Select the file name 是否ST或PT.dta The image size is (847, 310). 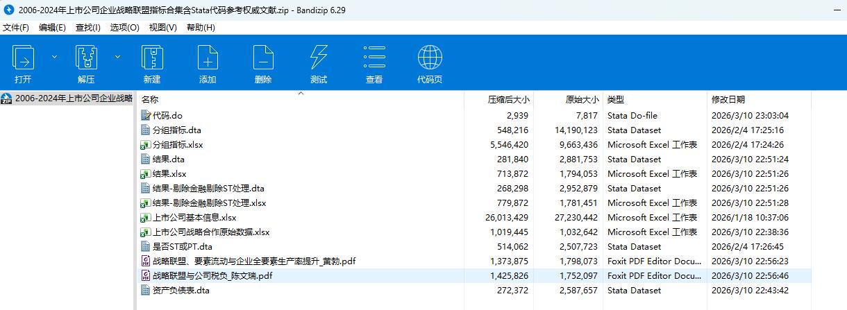coord(183,247)
